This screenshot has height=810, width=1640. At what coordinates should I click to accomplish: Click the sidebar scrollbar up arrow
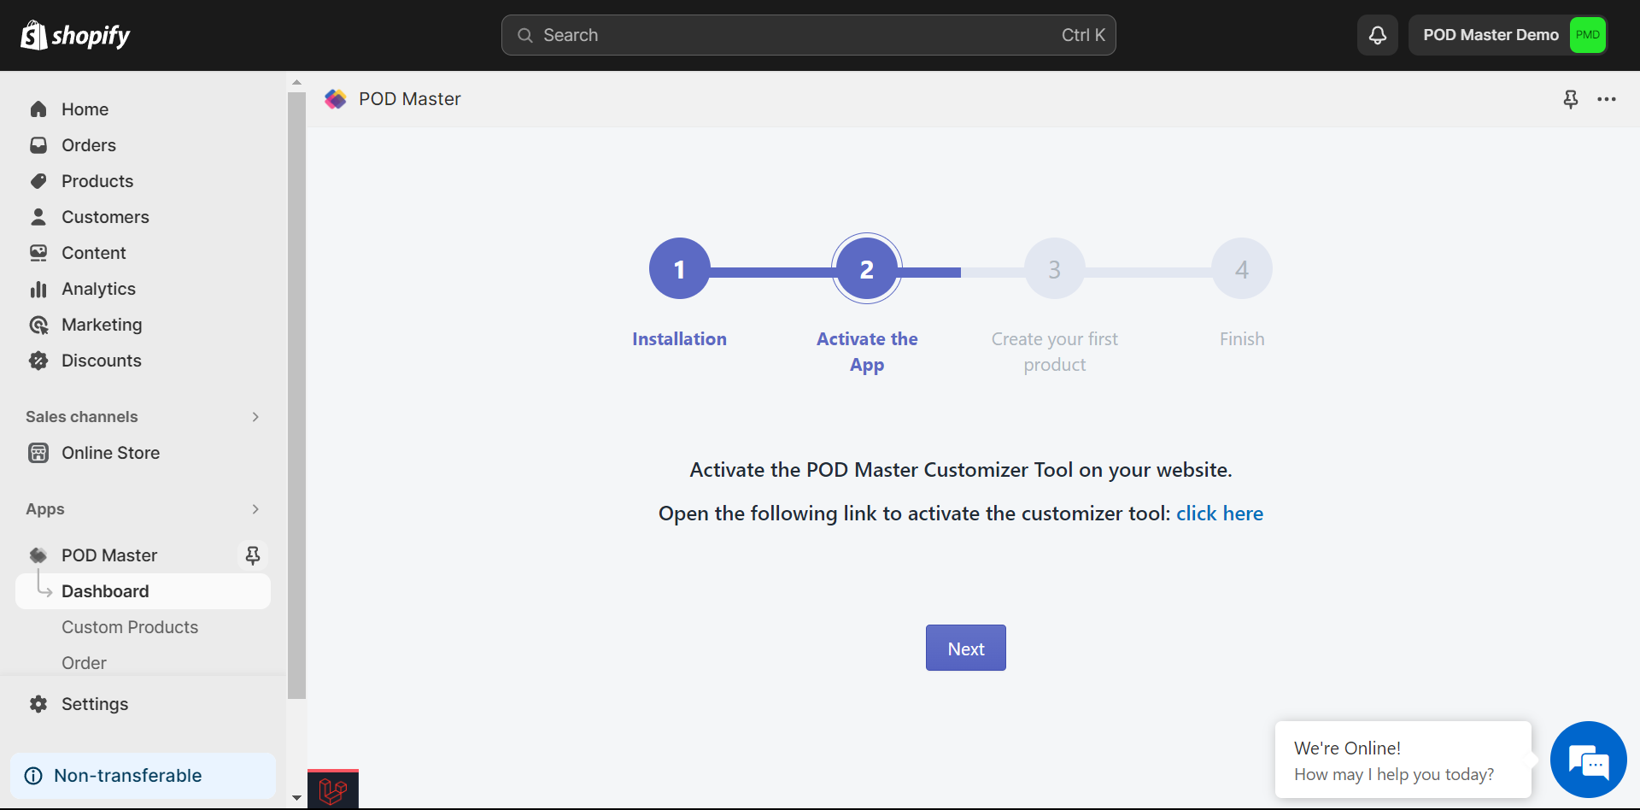click(x=296, y=83)
